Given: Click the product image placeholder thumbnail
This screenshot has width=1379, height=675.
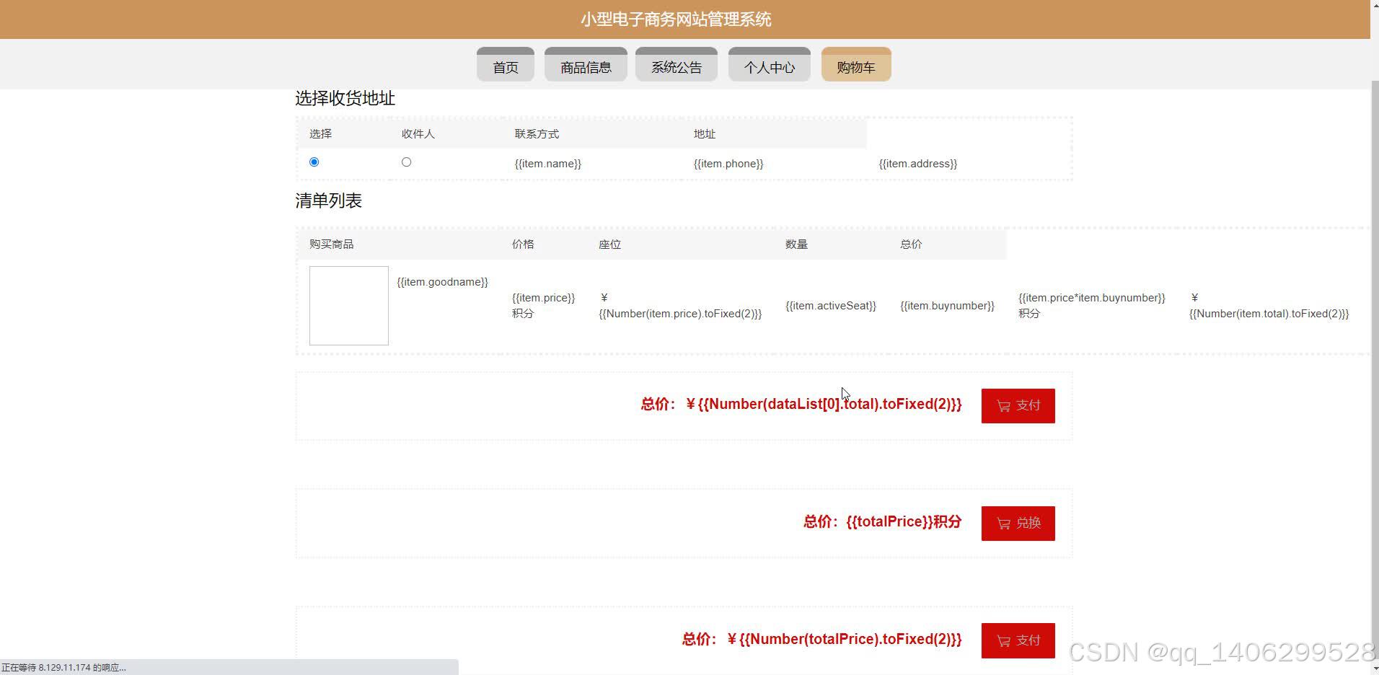Looking at the screenshot, I should pos(348,305).
